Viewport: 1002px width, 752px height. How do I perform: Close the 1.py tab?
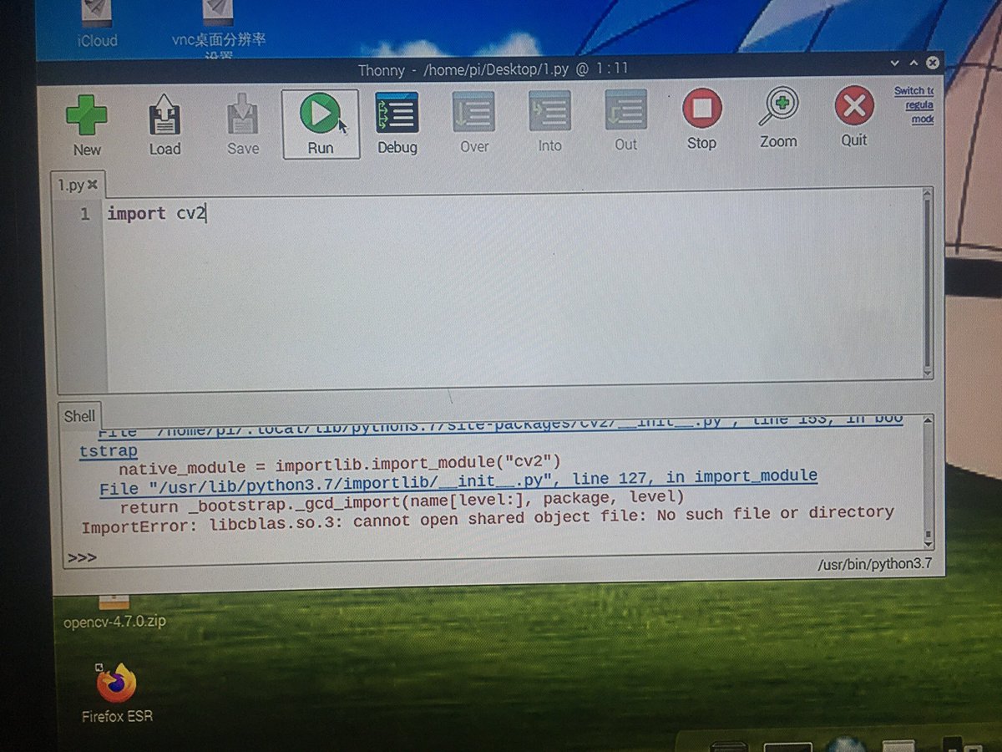pos(93,185)
